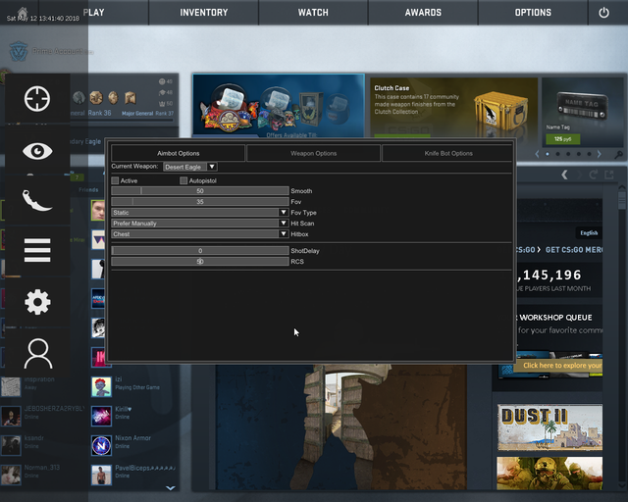Image resolution: width=628 pixels, height=502 pixels.
Task: Go to next store carousel arrow
Action: [600, 154]
